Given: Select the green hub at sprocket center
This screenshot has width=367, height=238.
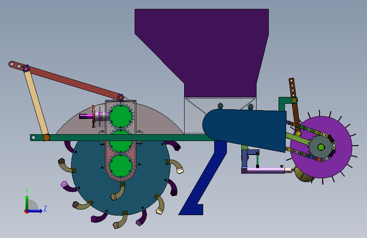Looking at the screenshot, I should (x=321, y=147).
